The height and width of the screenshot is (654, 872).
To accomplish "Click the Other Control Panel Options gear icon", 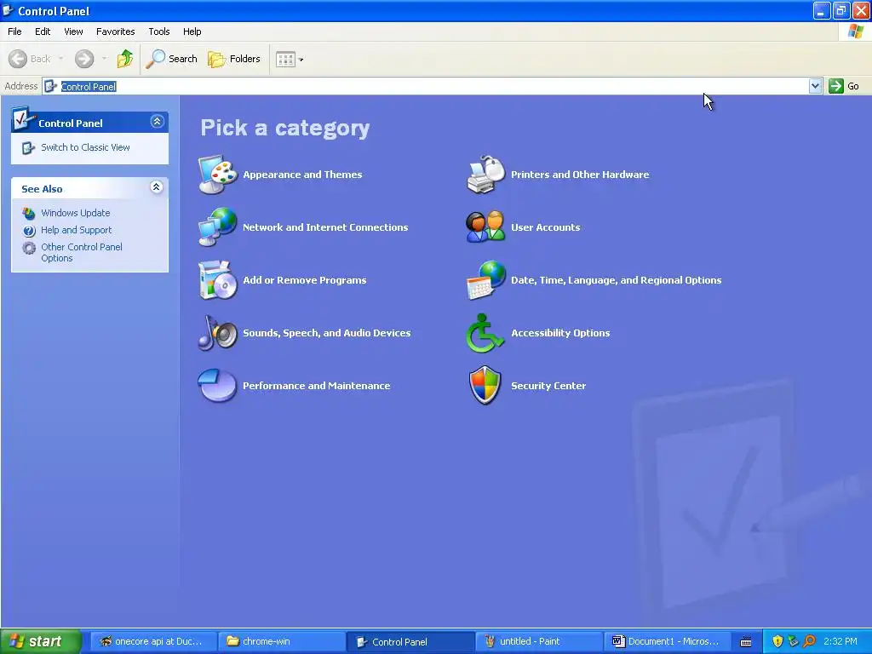I will [x=29, y=248].
